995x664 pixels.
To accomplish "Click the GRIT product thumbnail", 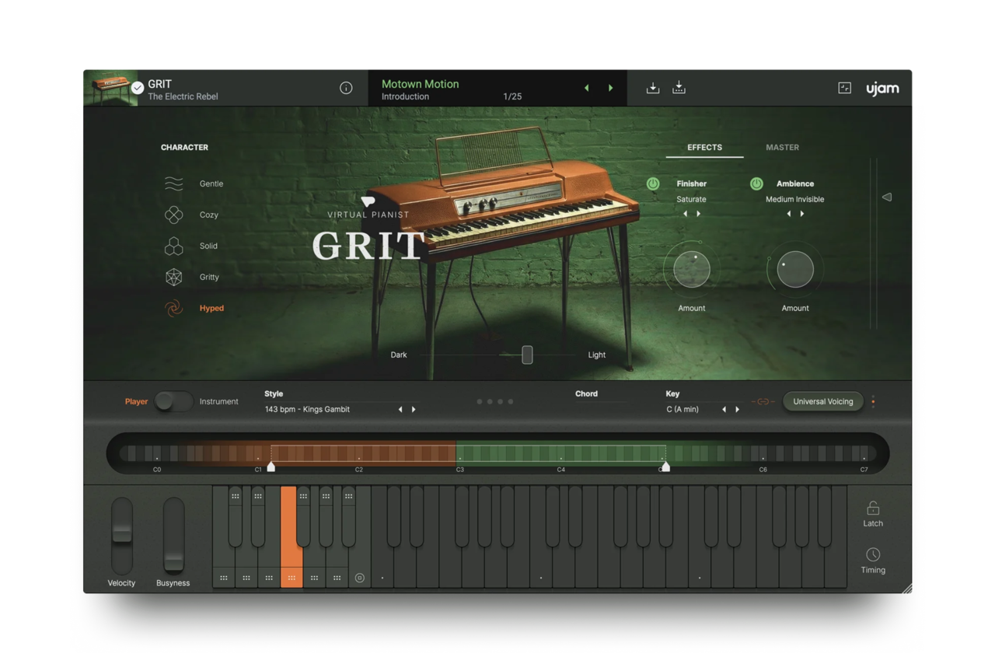I will (110, 88).
